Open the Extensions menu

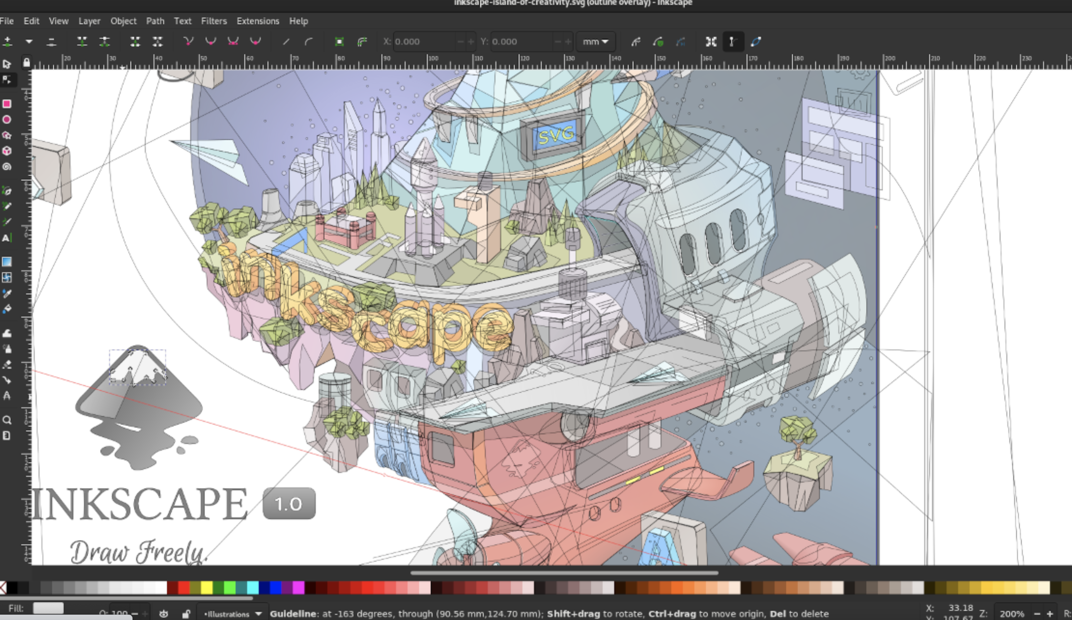258,21
